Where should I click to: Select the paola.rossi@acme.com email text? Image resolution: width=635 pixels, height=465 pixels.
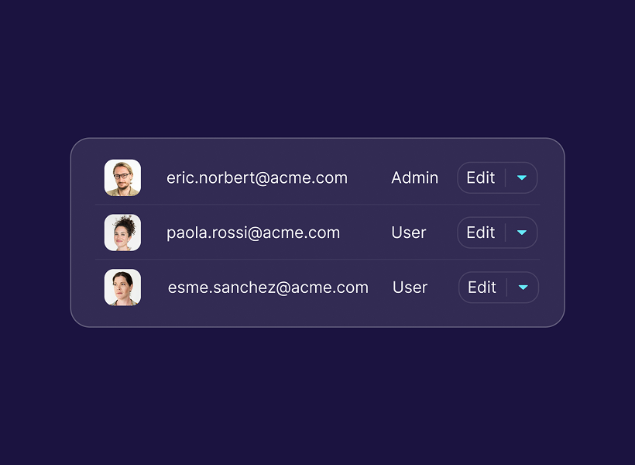(253, 232)
